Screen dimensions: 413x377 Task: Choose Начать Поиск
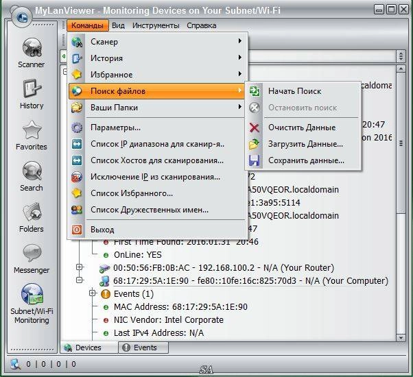(x=303, y=91)
